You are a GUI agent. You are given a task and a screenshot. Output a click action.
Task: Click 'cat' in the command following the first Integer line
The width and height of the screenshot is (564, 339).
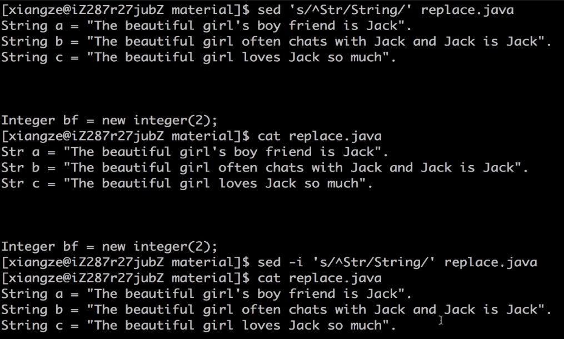[269, 136]
